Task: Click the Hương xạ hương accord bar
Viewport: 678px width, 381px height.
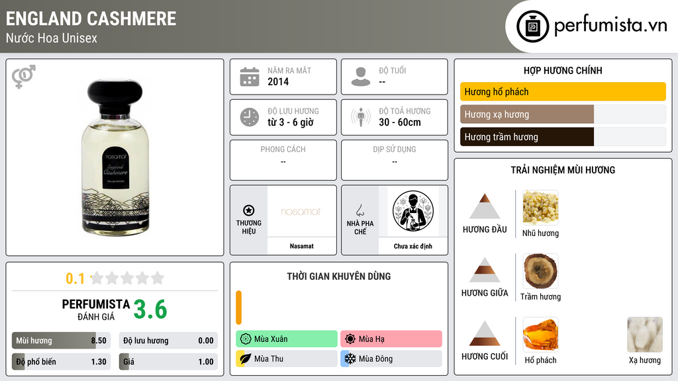Action: (563, 114)
